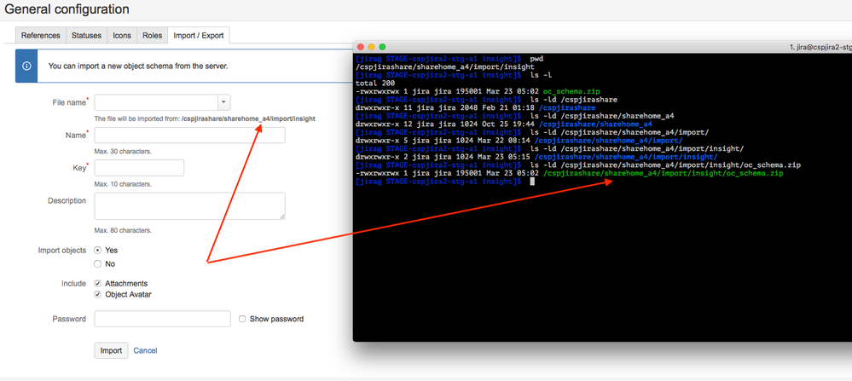Click the Cancel link
Viewport: 852px width, 381px height.
(x=145, y=350)
